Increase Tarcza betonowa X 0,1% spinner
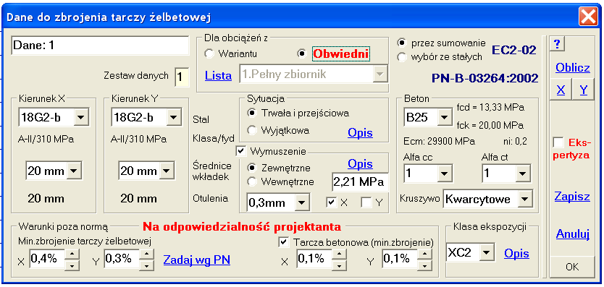This screenshot has height=287, width=604. coord(340,254)
